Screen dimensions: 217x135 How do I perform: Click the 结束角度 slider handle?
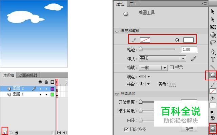[x=141, y=110]
